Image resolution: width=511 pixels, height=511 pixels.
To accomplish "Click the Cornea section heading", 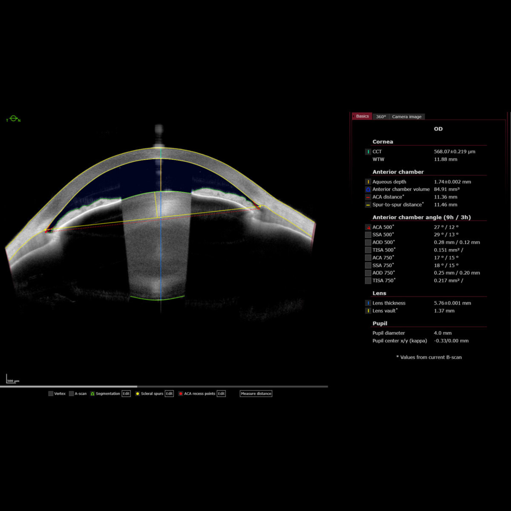I will pyautogui.click(x=382, y=142).
